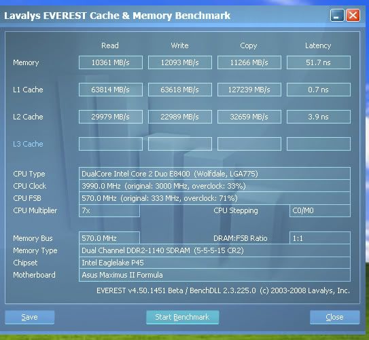Click the Memory Copy result box

(249, 62)
